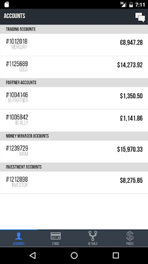The width and height of the screenshot is (148, 264).
Task: Open the IB Tools fork icon
Action: (x=93, y=236)
